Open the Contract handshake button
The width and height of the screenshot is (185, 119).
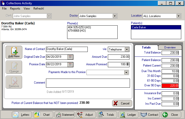point(150,115)
